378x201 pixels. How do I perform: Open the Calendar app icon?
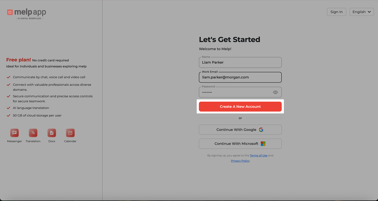(x=70, y=133)
